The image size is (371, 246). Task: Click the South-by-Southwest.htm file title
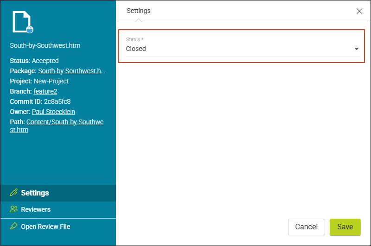(45, 45)
